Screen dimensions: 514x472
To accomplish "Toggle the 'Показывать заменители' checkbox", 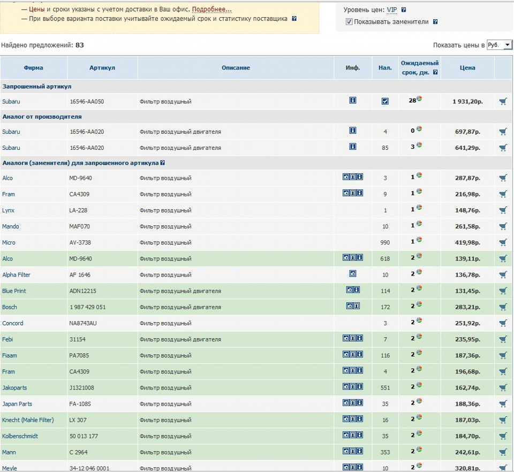I will coord(349,22).
